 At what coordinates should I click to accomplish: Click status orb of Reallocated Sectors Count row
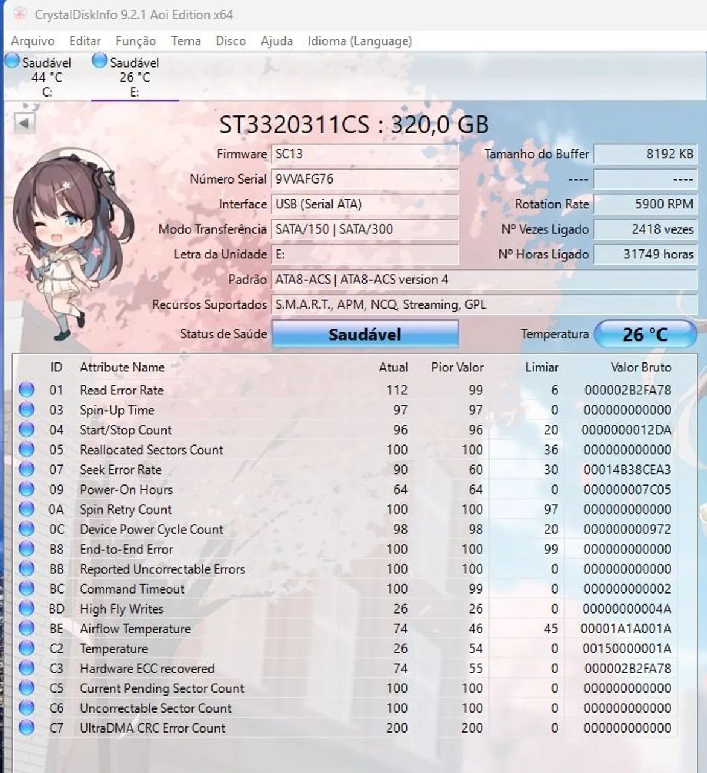pyautogui.click(x=27, y=449)
